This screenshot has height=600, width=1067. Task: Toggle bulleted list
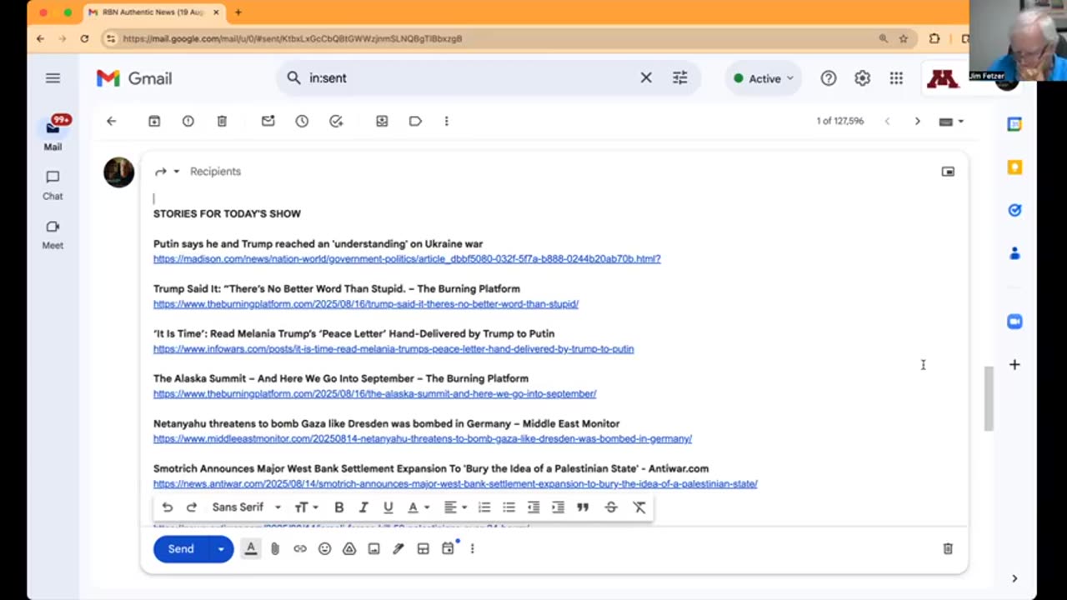(x=508, y=507)
